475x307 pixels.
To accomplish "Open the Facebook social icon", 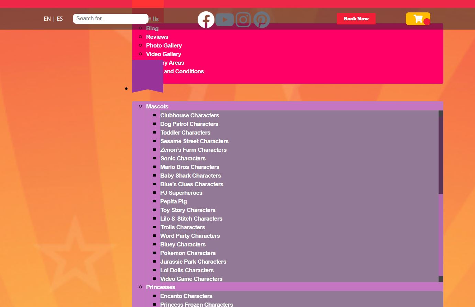I will point(206,20).
